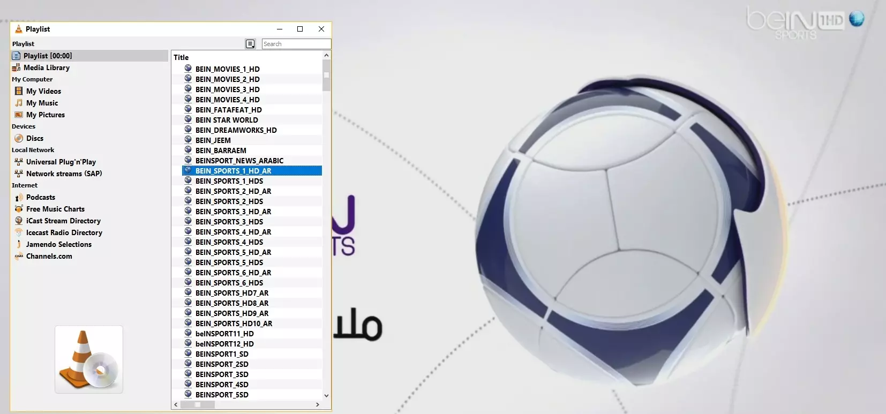Screen dimensions: 886x414
Task: Click the globe icon beside BEIN_SPORTS_HD9_AR
Action: 188,313
